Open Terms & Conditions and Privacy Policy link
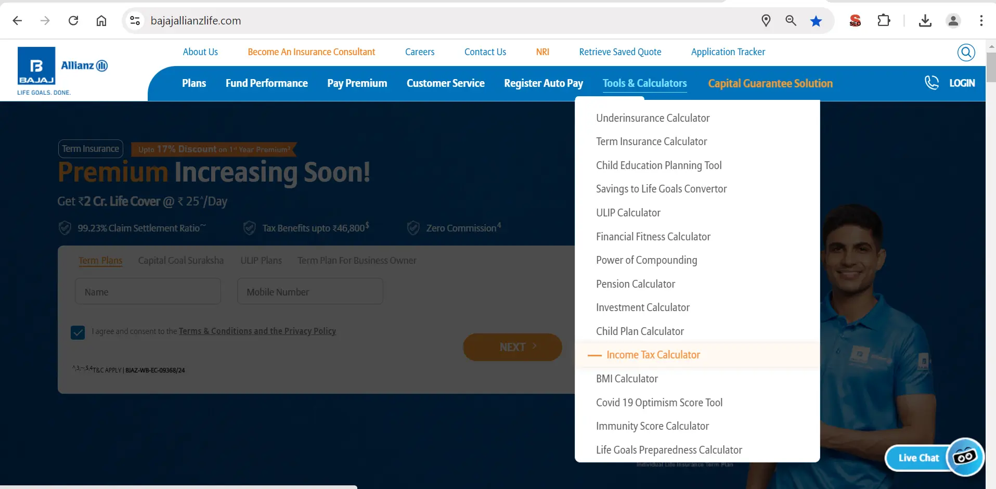996x489 pixels. pyautogui.click(x=257, y=331)
